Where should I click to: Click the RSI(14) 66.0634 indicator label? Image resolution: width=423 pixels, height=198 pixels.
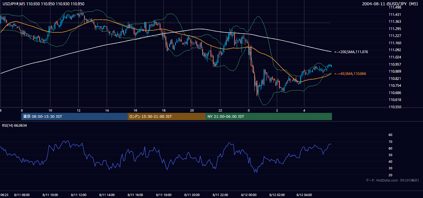tap(15, 125)
